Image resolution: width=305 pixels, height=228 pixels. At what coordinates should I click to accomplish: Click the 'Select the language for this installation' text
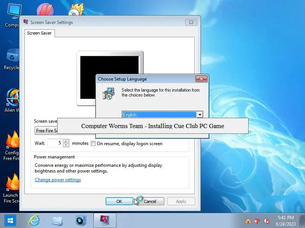161,92
